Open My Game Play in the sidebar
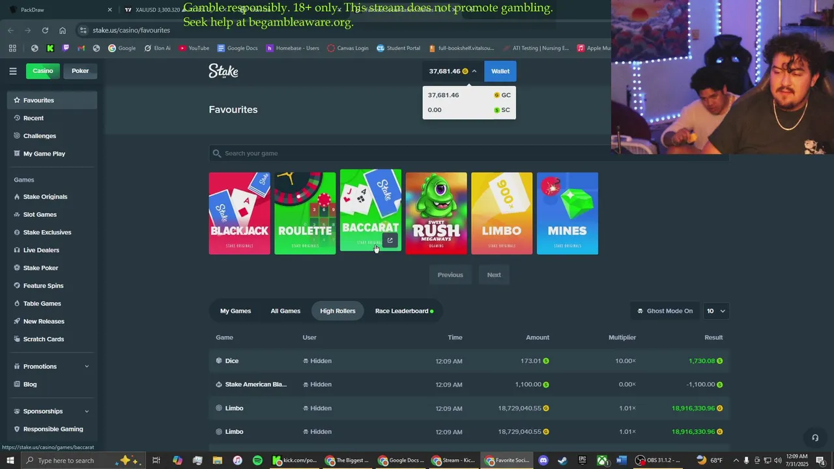Image resolution: width=834 pixels, height=469 pixels. coord(52,154)
